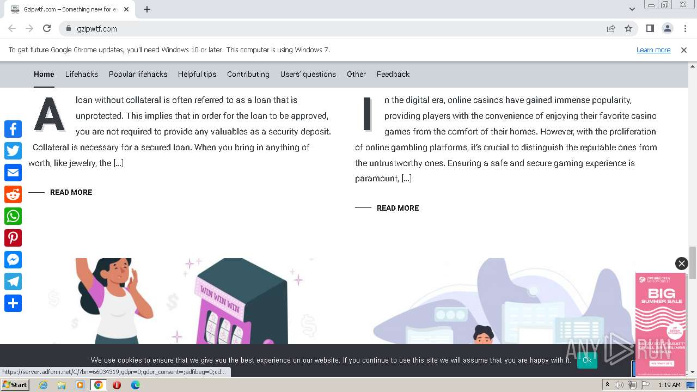Viewport: 697px width, 392px height.
Task: Share the page on WhatsApp
Action: tap(13, 216)
